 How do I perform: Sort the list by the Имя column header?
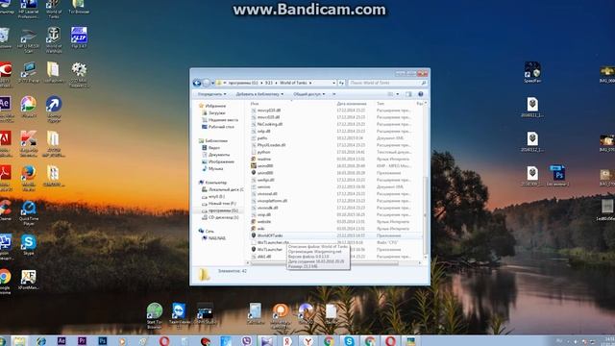point(255,104)
